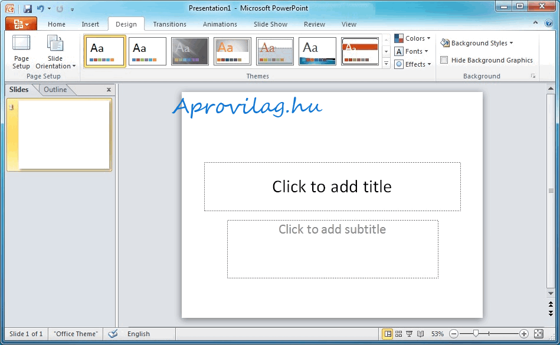
Task: Switch to Slide Sorter view icon
Action: (399, 334)
